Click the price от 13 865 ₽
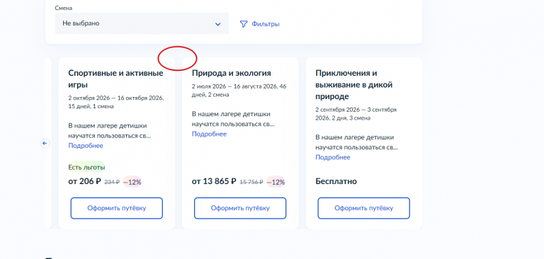The image size is (544, 259). click(214, 181)
